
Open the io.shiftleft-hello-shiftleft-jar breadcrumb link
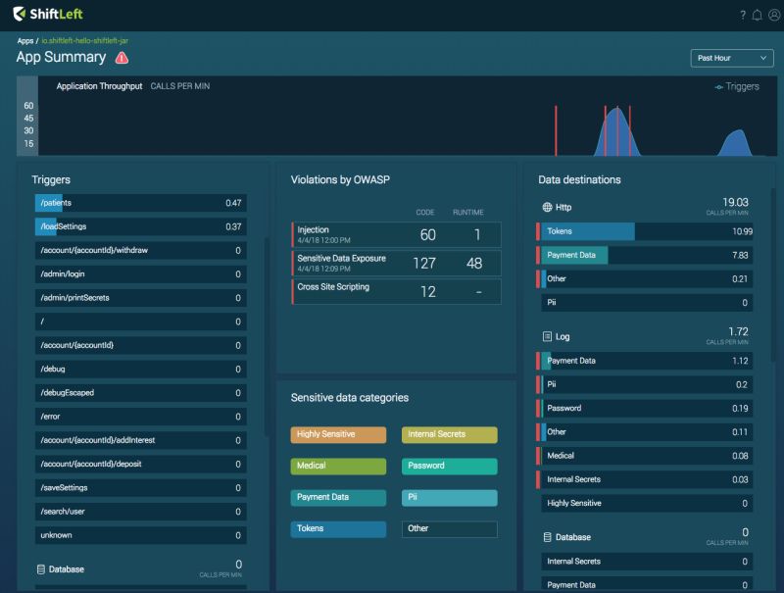pos(84,40)
